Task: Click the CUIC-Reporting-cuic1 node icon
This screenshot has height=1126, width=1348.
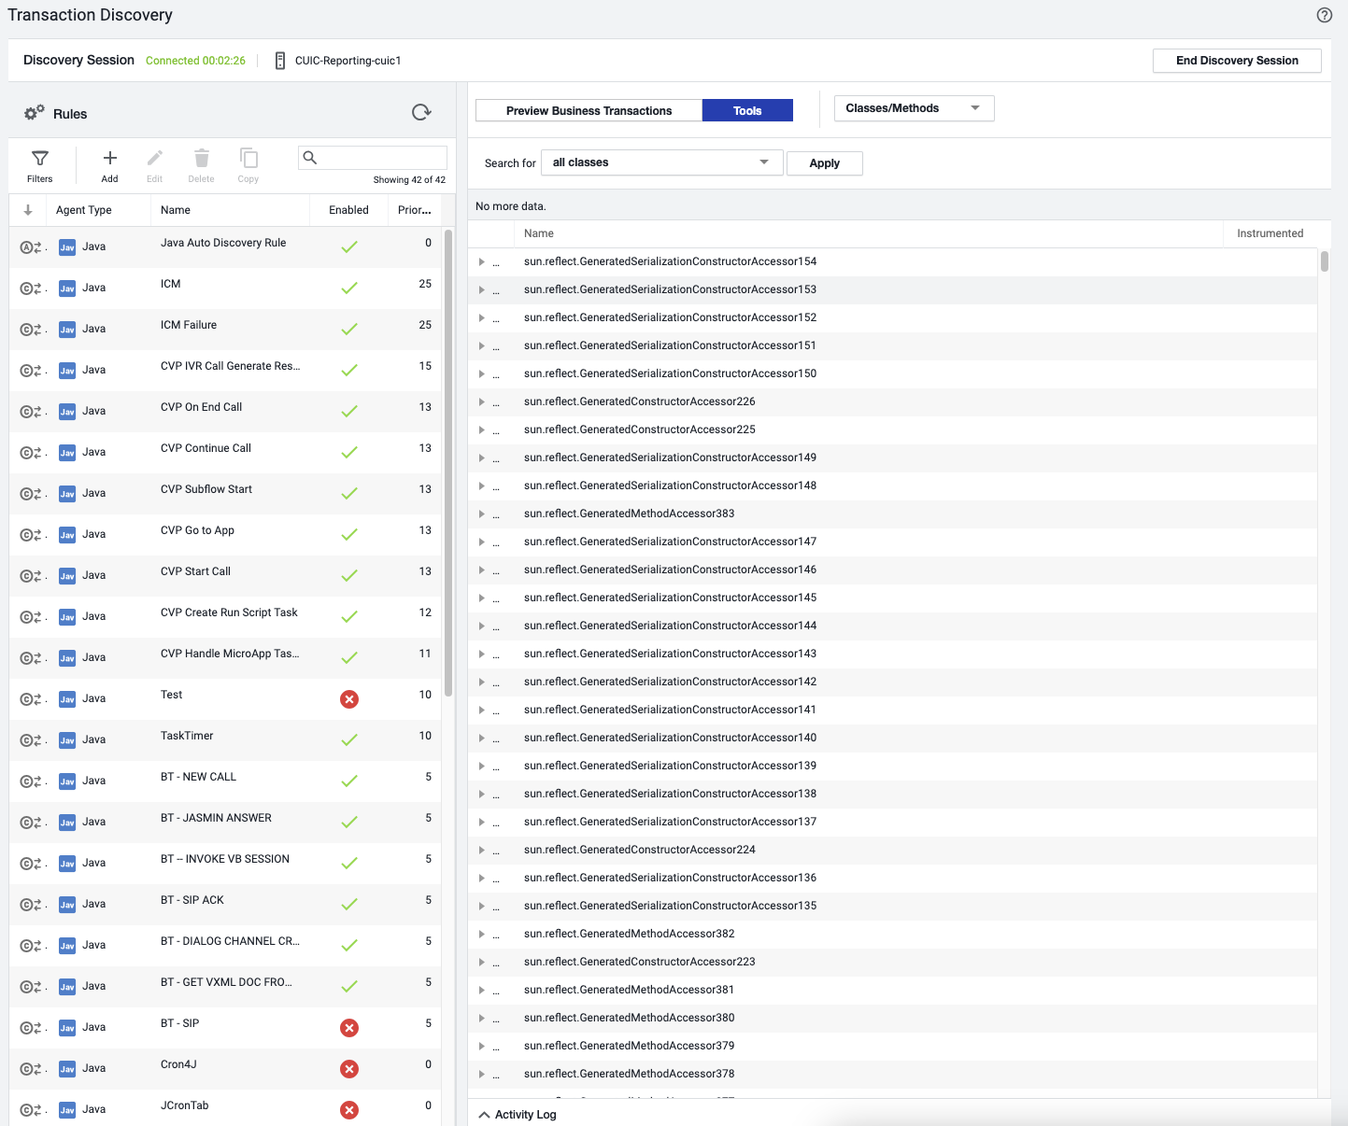Action: 279,61
